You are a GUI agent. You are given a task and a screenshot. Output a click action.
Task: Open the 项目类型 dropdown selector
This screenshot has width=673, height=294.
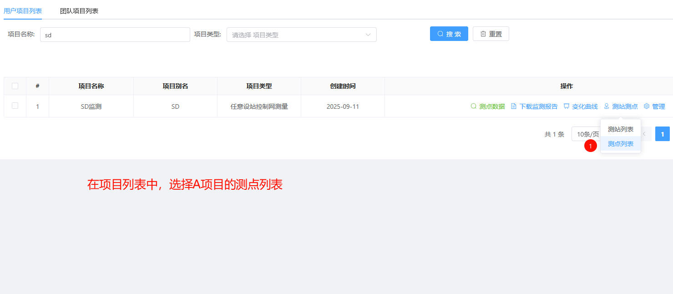coord(301,35)
